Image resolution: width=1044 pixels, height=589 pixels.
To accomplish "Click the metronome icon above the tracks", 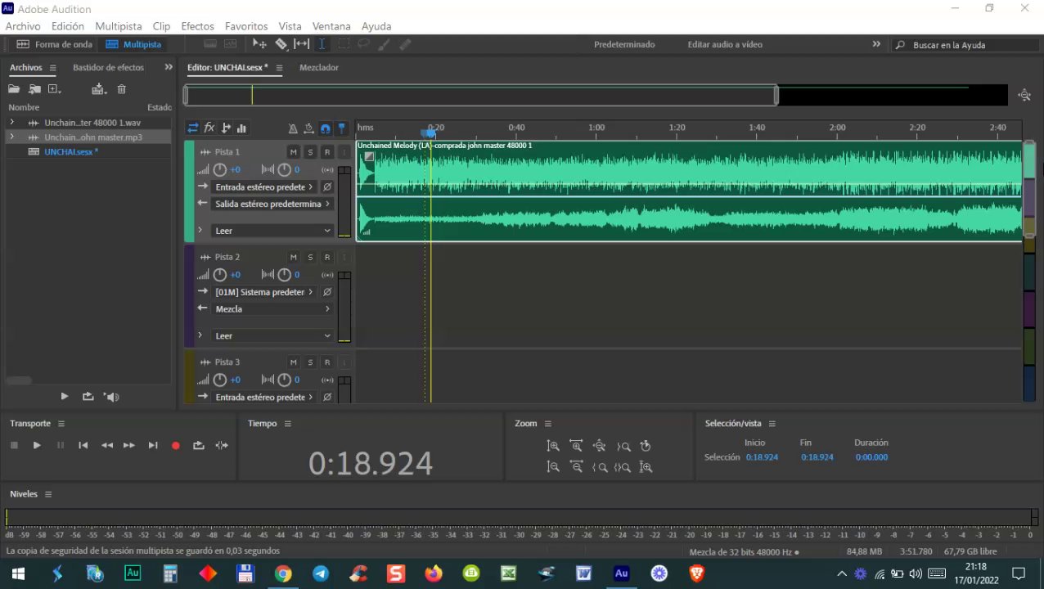I will pos(293,128).
